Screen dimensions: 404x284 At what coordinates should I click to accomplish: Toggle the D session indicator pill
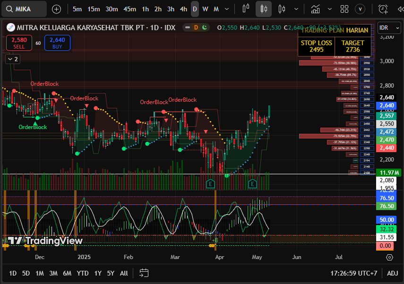[x=195, y=28]
